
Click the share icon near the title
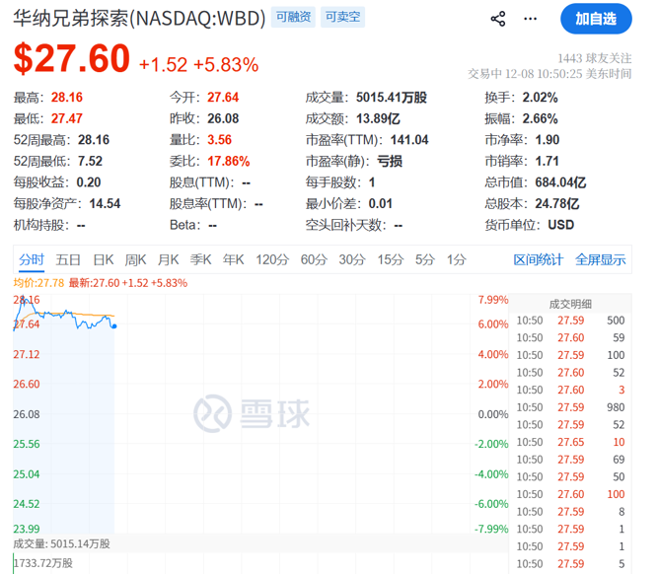(x=498, y=19)
